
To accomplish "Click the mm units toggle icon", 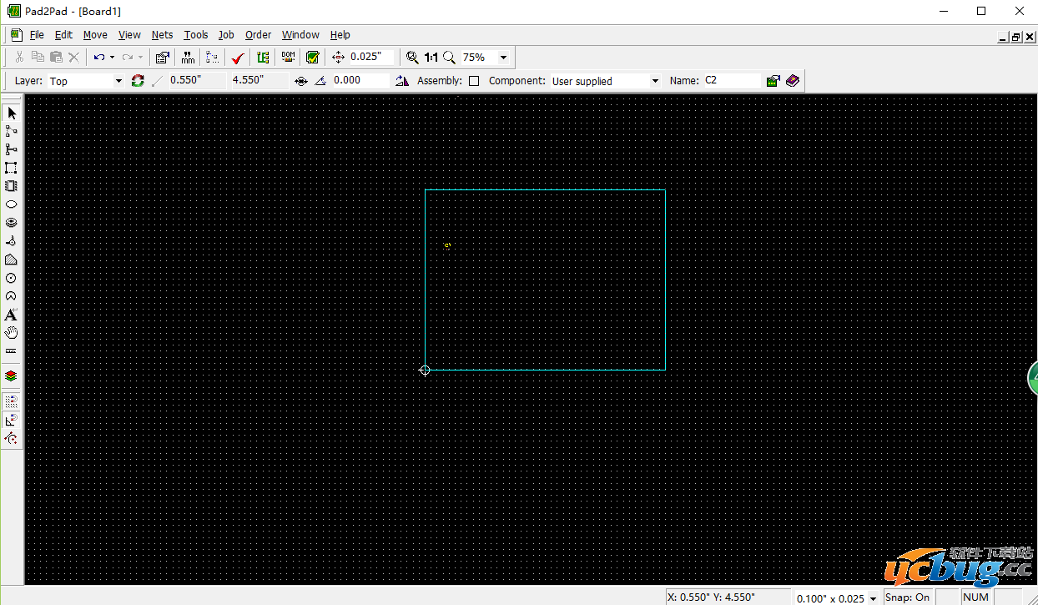I will click(x=188, y=58).
